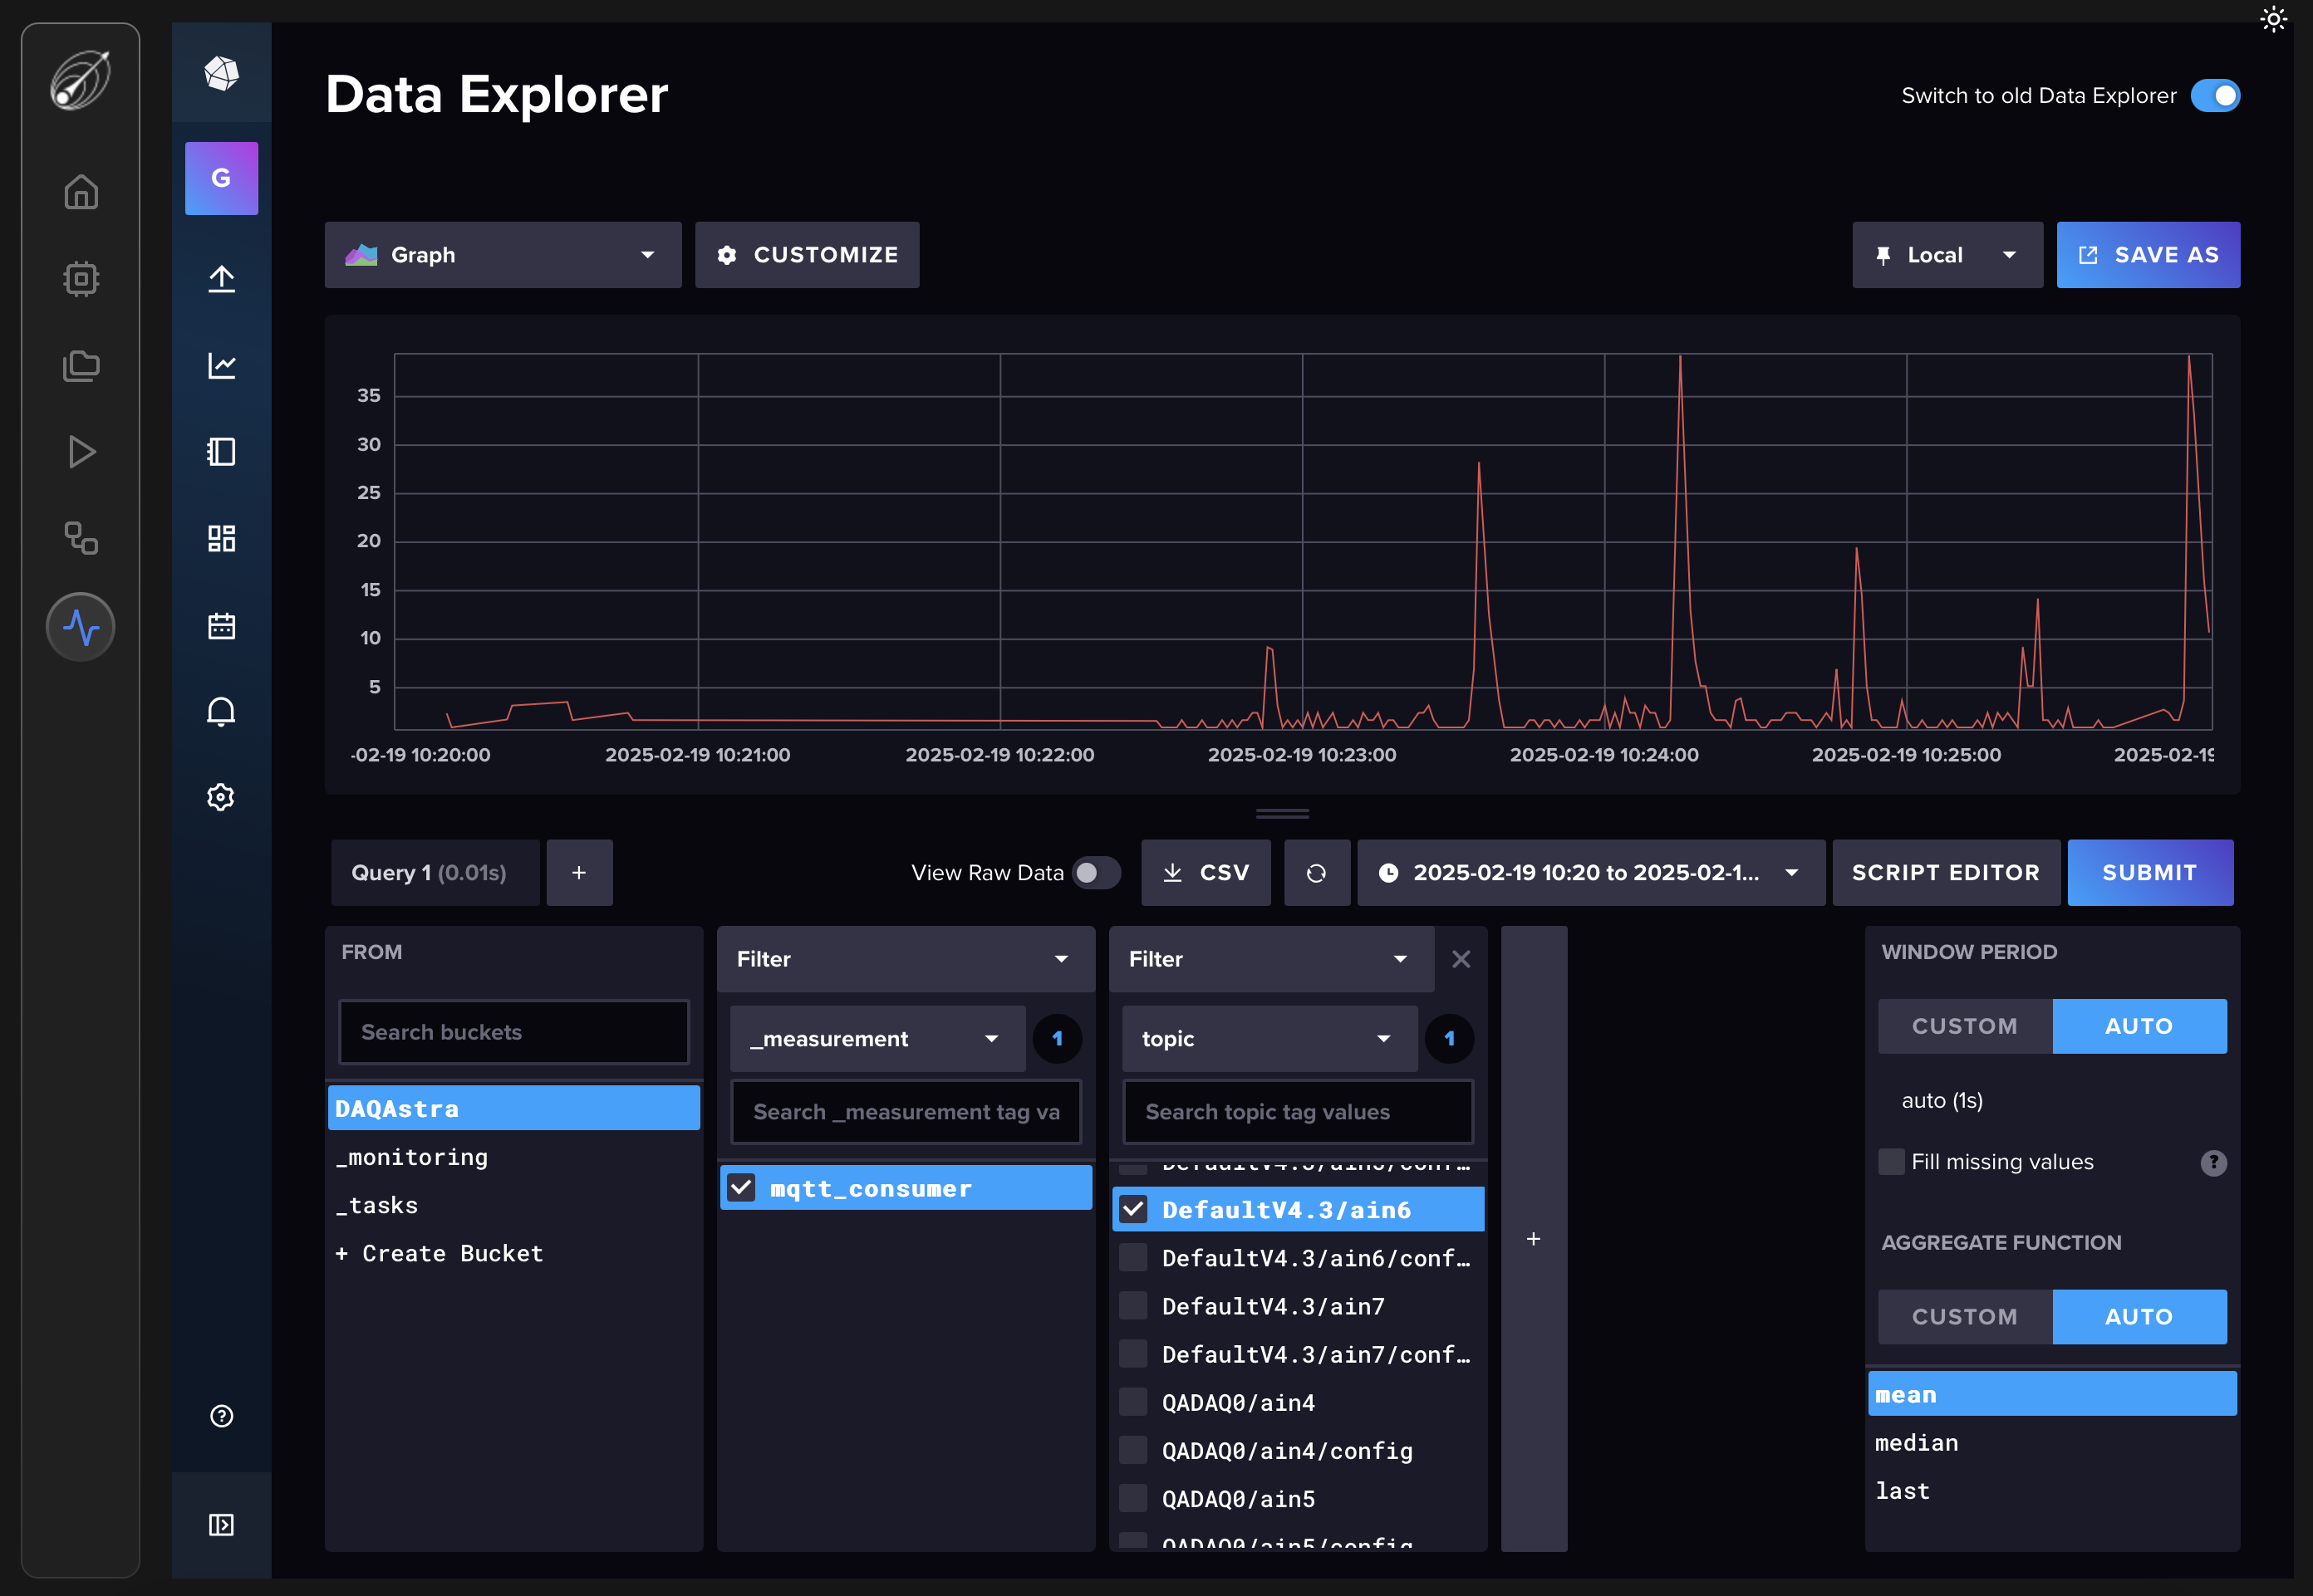Enable the View Raw Data toggle
This screenshot has height=1596, width=2313.
[1096, 873]
